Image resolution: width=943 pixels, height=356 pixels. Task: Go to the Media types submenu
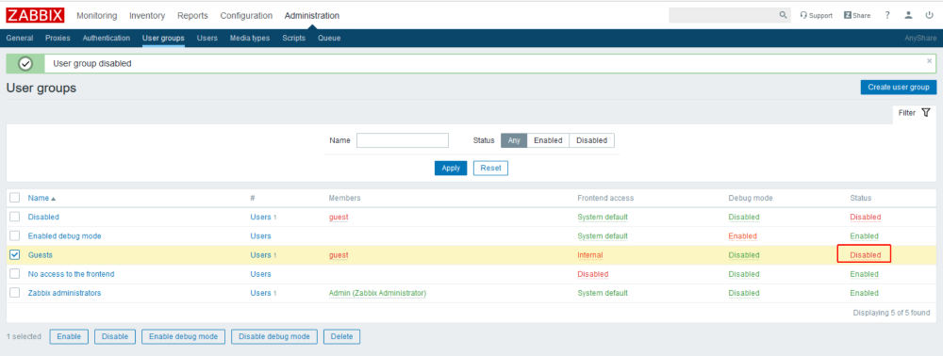[250, 38]
